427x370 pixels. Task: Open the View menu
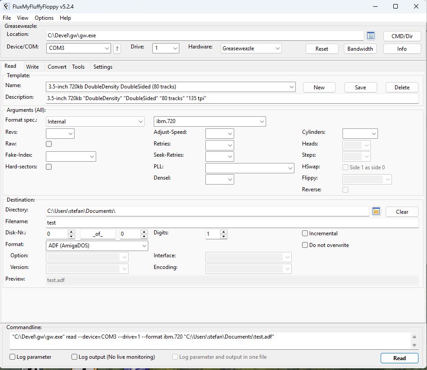(x=22, y=18)
